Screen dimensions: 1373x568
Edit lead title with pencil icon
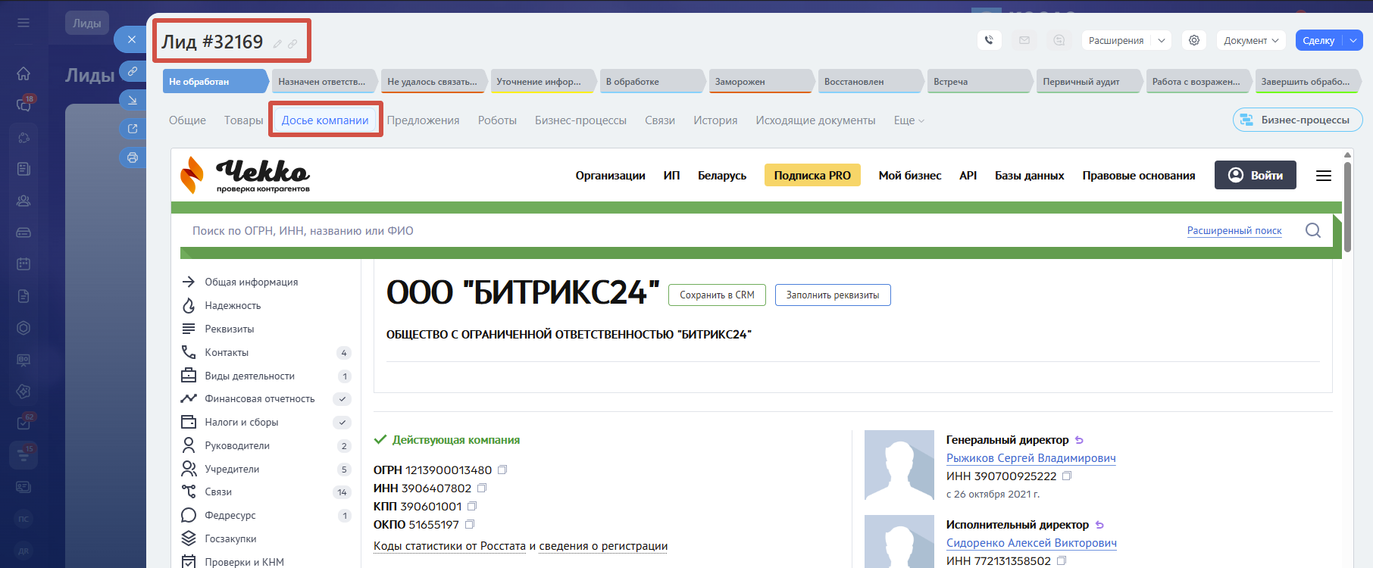pyautogui.click(x=277, y=44)
